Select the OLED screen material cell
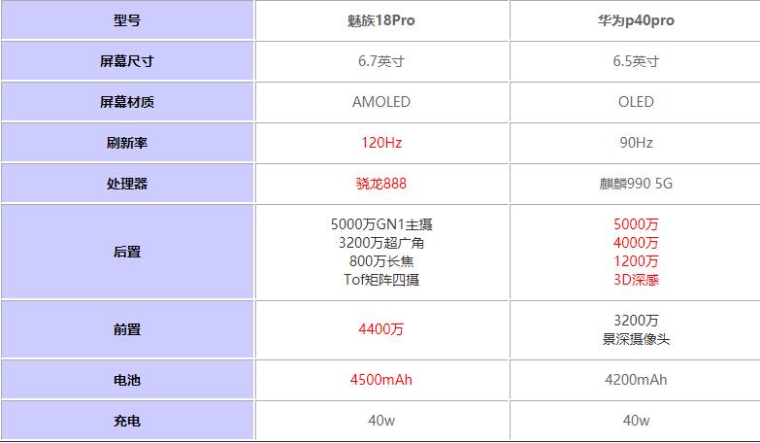The image size is (760, 443). coord(636,101)
